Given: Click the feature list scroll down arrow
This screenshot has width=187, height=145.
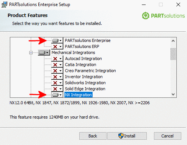Looking at the screenshot, I should tap(173, 94).
